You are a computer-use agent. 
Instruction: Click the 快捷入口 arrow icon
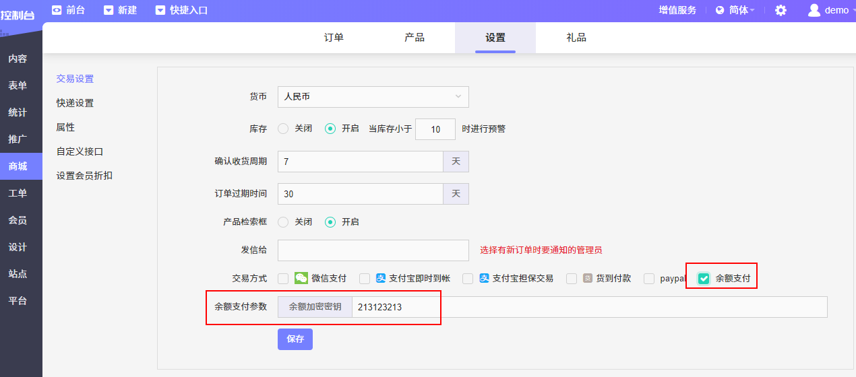[x=160, y=10]
